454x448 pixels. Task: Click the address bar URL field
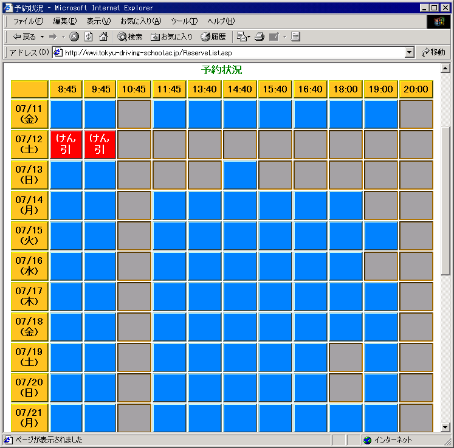point(231,52)
